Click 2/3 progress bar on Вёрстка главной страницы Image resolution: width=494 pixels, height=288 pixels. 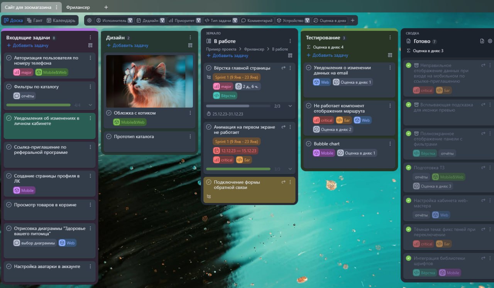[239, 106]
